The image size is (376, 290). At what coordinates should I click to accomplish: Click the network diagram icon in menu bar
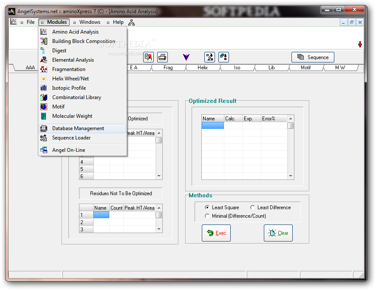click(131, 23)
